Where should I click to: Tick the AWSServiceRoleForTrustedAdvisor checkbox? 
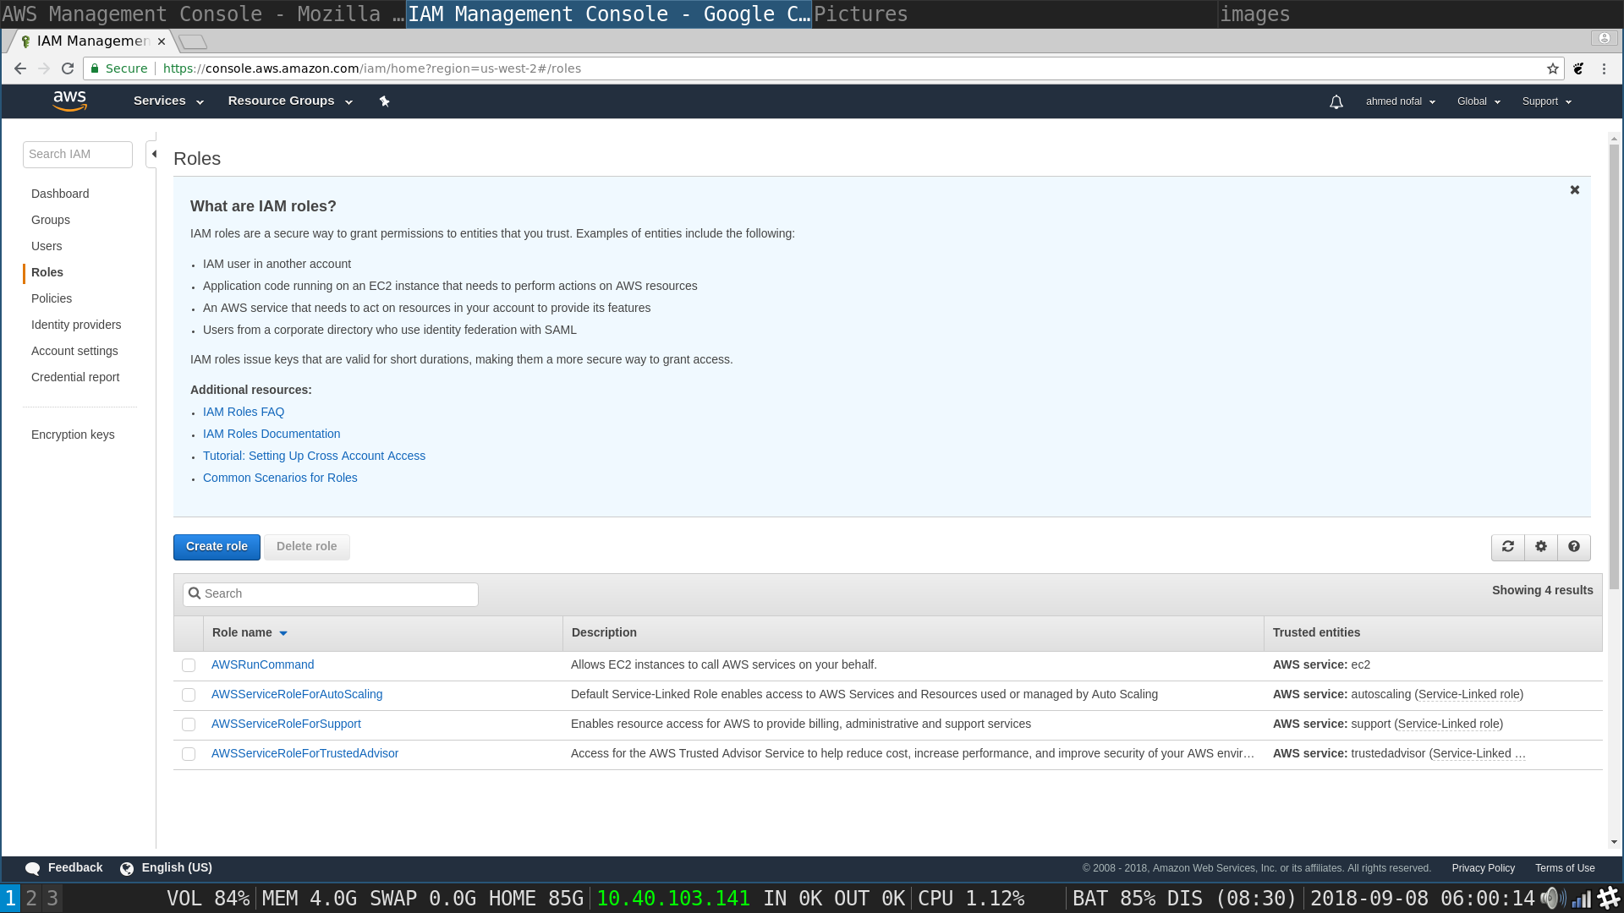click(189, 754)
